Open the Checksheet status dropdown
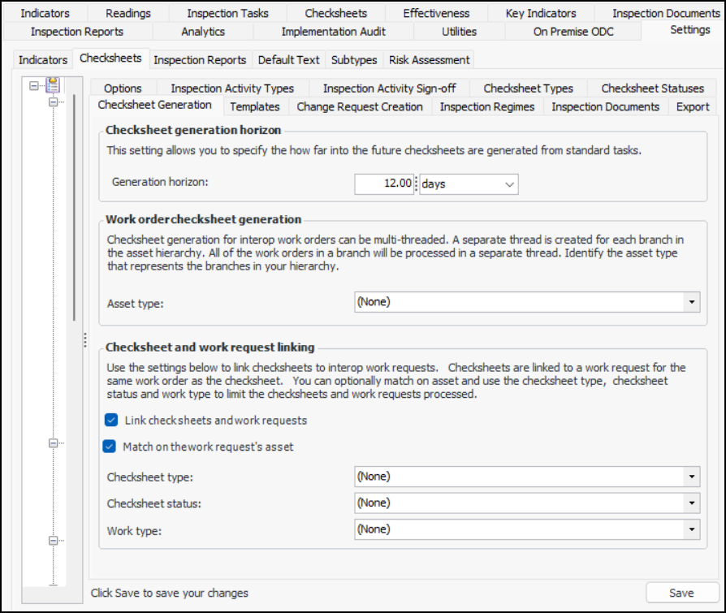The image size is (726, 613). coord(690,503)
